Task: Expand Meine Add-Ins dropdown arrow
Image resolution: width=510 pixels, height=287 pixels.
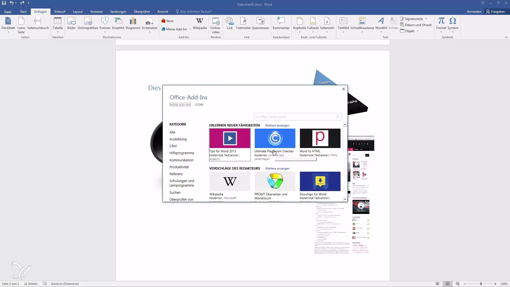Action: (190, 29)
